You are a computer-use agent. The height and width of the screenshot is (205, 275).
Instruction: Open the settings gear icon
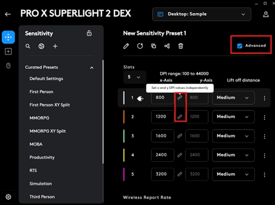pyautogui.click(x=8, y=197)
